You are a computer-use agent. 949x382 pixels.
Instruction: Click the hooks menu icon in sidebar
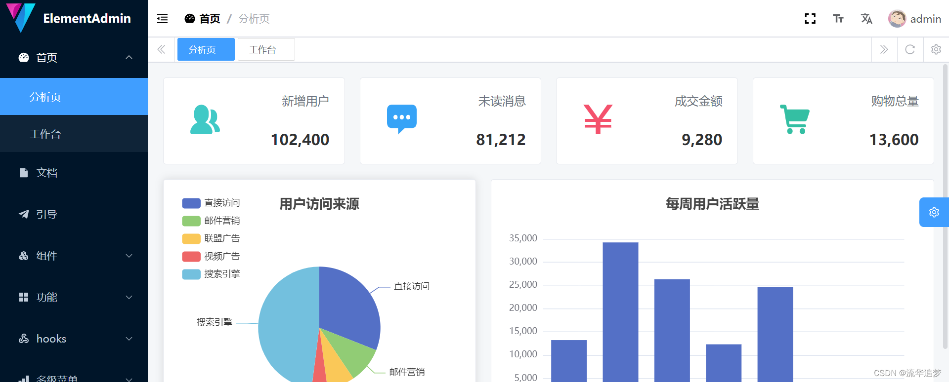tap(24, 339)
